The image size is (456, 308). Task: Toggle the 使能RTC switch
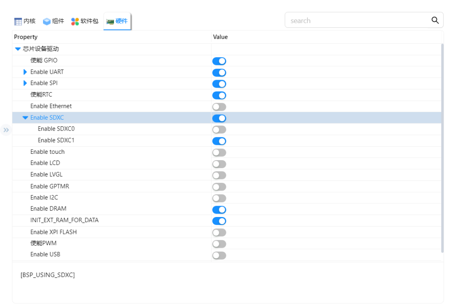[x=219, y=95]
